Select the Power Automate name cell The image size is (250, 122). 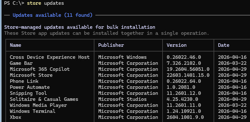pyautogui.click(x=30, y=87)
